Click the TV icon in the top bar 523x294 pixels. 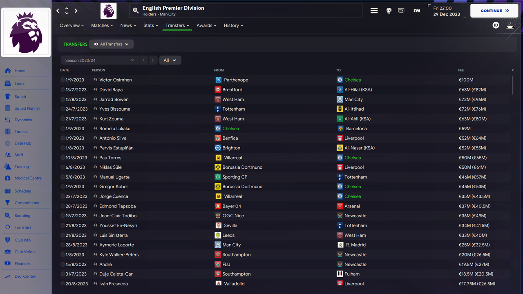click(401, 11)
